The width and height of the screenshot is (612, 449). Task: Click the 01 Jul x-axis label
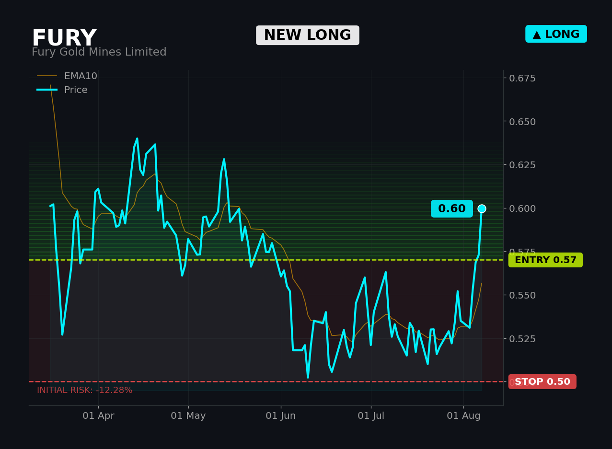click(371, 416)
